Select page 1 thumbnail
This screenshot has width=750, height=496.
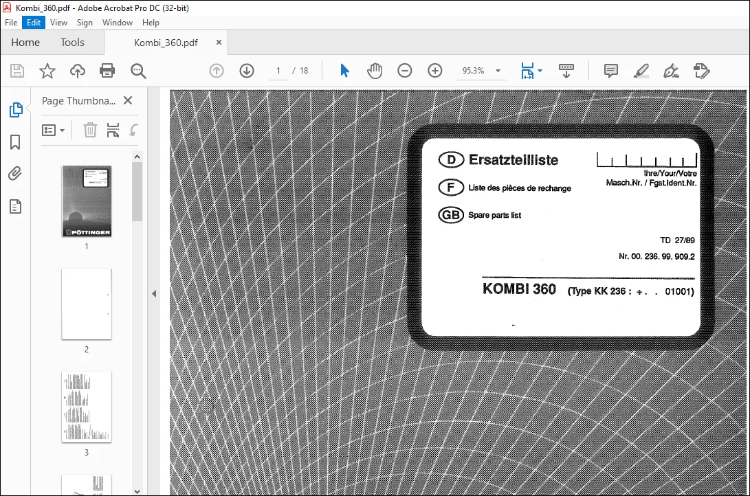click(87, 201)
